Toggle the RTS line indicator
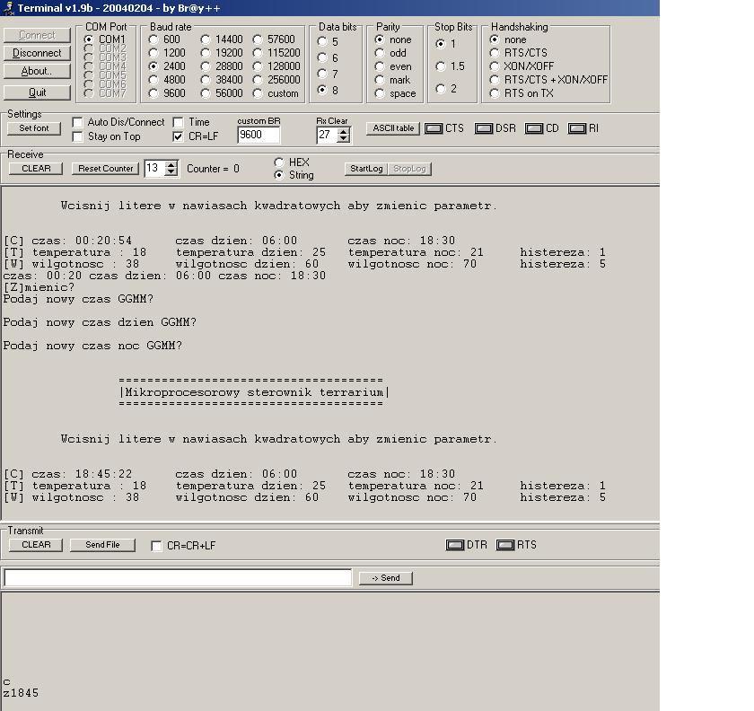 (x=504, y=545)
